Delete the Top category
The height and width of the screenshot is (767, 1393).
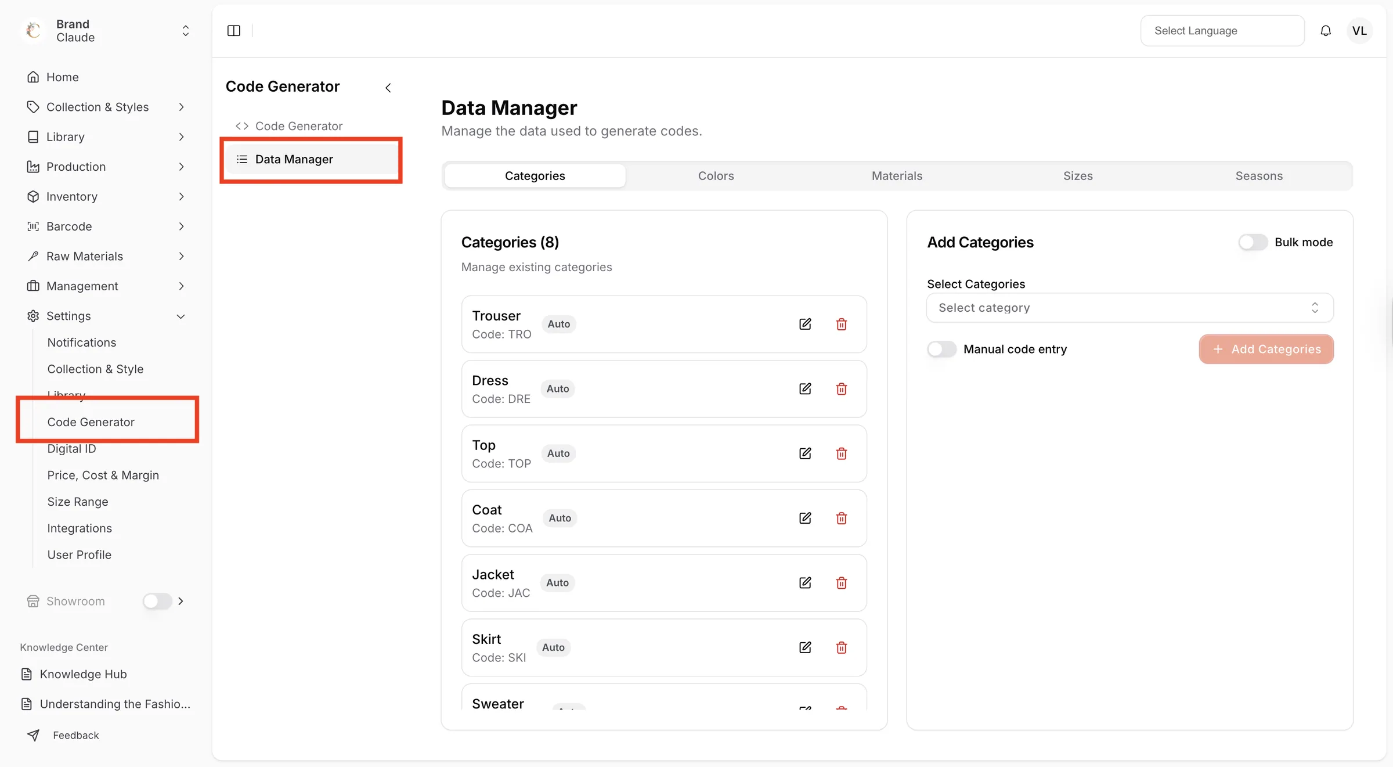pos(842,453)
